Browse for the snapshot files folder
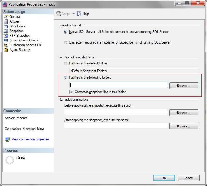Image resolution: width=207 pixels, height=186 pixels. click(184, 86)
